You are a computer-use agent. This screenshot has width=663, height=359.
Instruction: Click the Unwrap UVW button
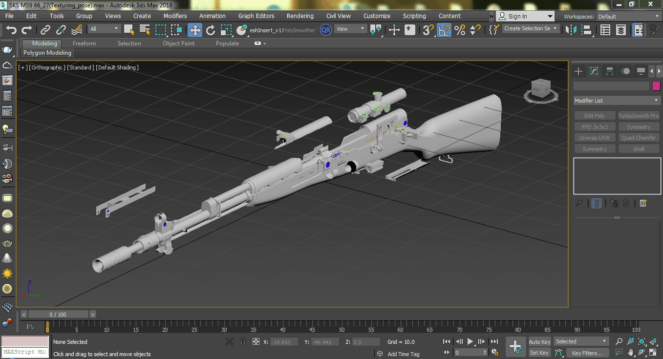click(595, 138)
